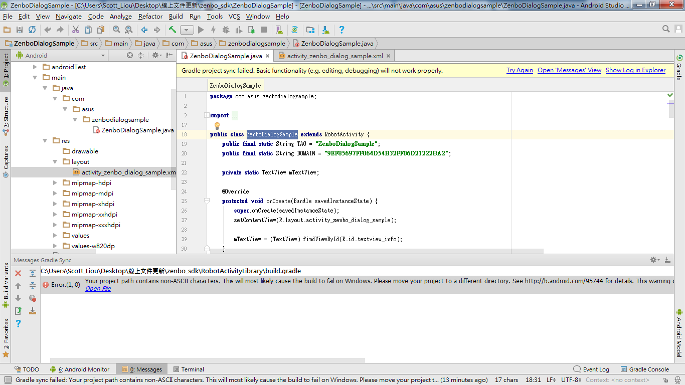
Task: Click Show Log in Explorer link
Action: pos(635,70)
